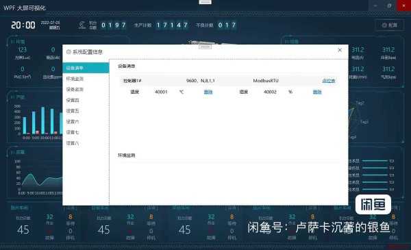The height and width of the screenshot is (250, 411).
Task: Click the 123 value in the environment panel
Action: 23,49
